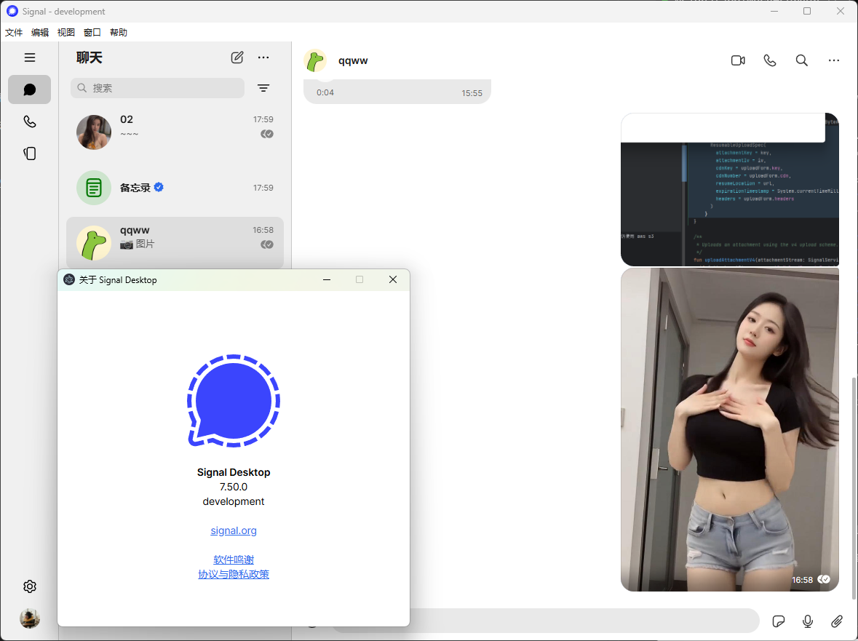Screen dimensions: 858x641
Task: Switch to the Chats sidebar tab
Action: pyautogui.click(x=30, y=89)
